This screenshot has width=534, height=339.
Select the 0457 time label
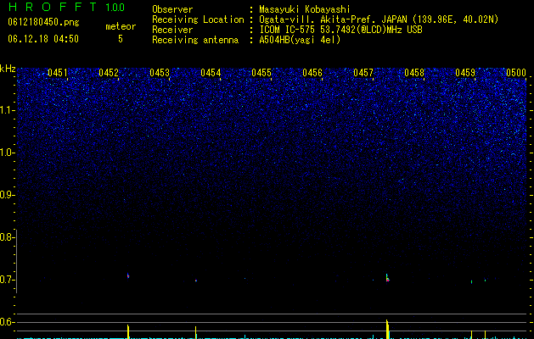point(363,73)
